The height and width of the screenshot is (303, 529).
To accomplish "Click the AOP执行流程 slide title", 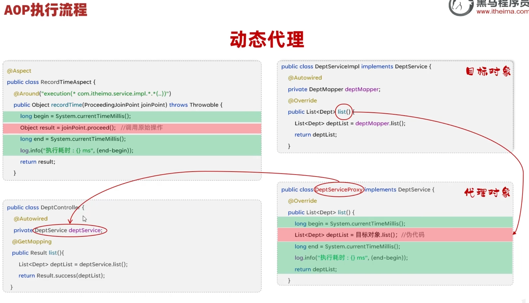I will pos(46,10).
